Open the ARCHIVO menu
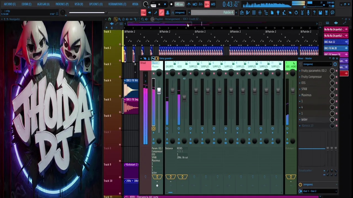Image resolution: width=353 pixels, height=198 pixels. tap(10, 4)
